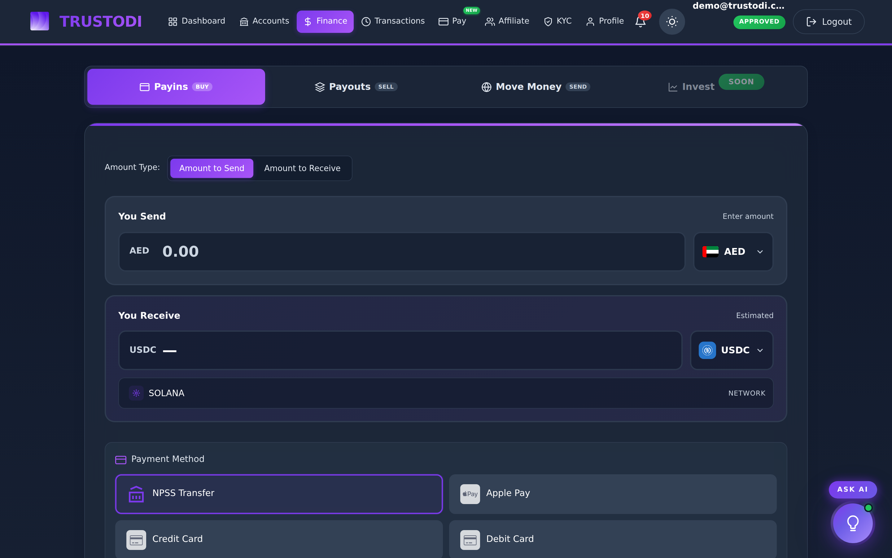This screenshot has width=892, height=558.
Task: Select Amount to Receive option
Action: [x=302, y=168]
